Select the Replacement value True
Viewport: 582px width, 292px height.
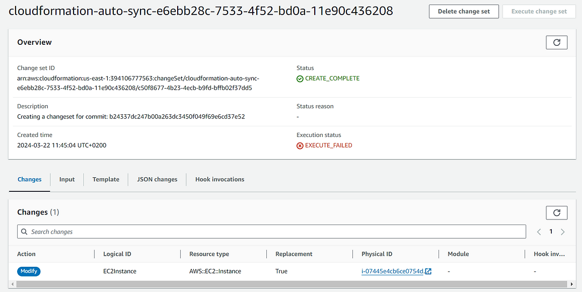coord(281,271)
